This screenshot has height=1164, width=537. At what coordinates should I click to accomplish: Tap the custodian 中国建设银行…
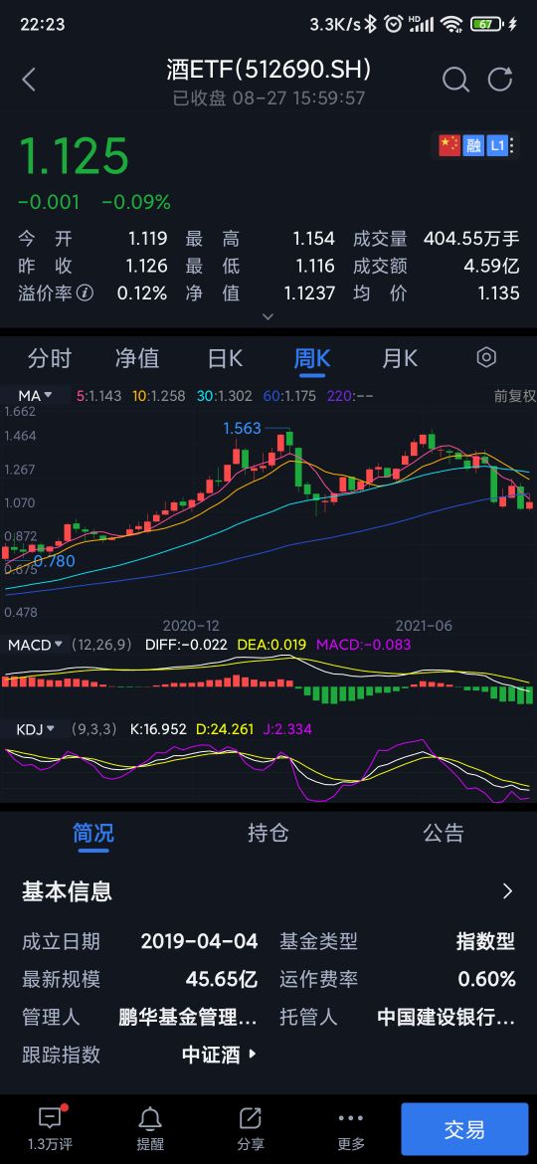(x=446, y=1017)
